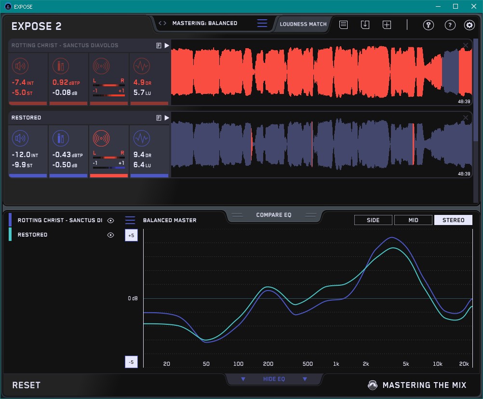
Task: Add a new track with the plus icon
Action: [x=387, y=25]
